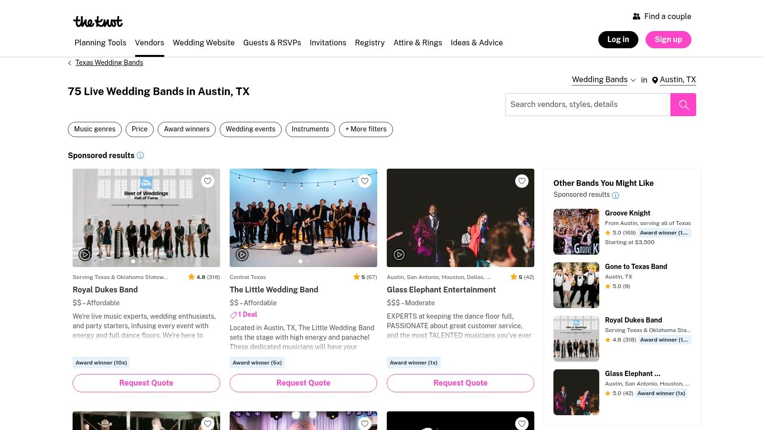The width and height of the screenshot is (764, 430).
Task: Open the Gone to Texas Band sidebar title
Action: [636, 267]
